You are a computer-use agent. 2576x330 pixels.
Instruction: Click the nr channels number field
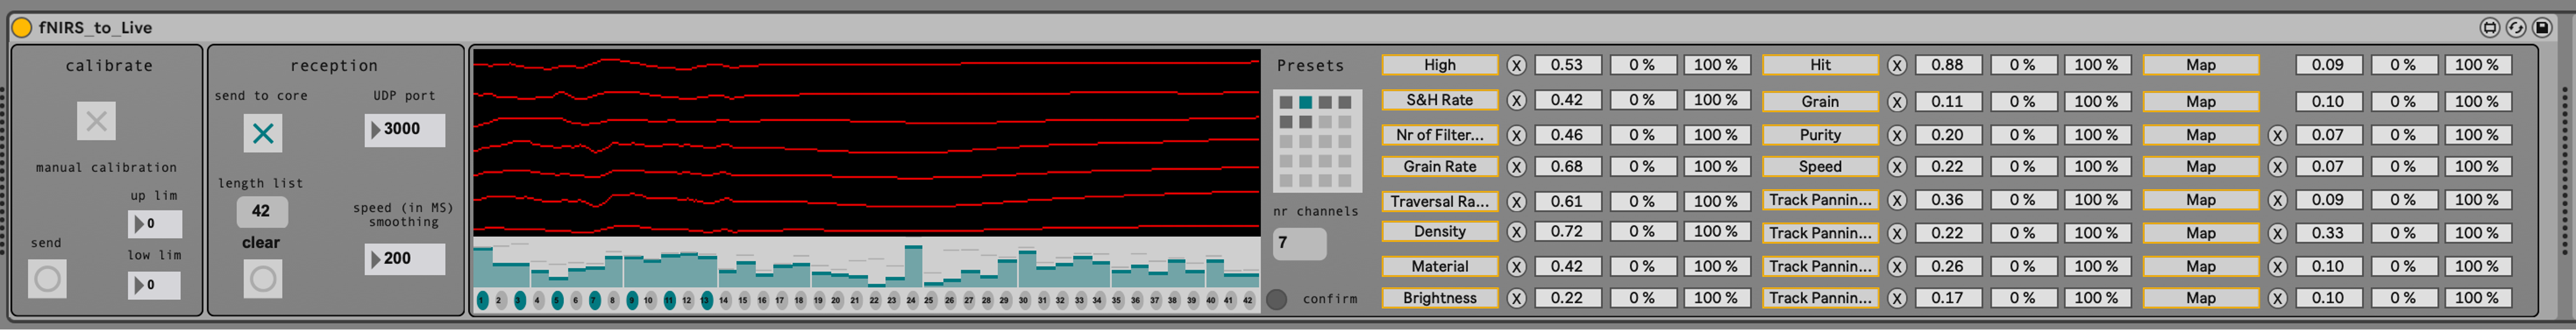1298,243
